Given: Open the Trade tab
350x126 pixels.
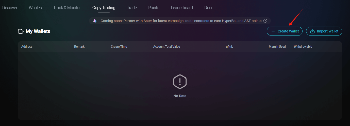Looking at the screenshot, I should pyautogui.click(x=132, y=8).
